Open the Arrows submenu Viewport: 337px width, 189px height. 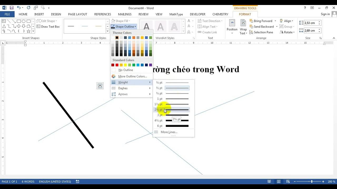pos(131,94)
